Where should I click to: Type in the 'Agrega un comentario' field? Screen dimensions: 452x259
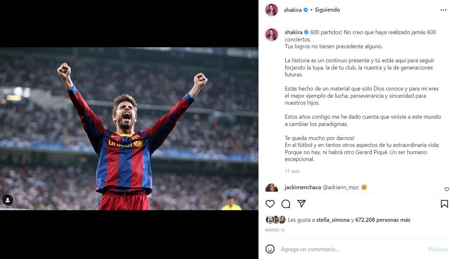click(x=352, y=249)
